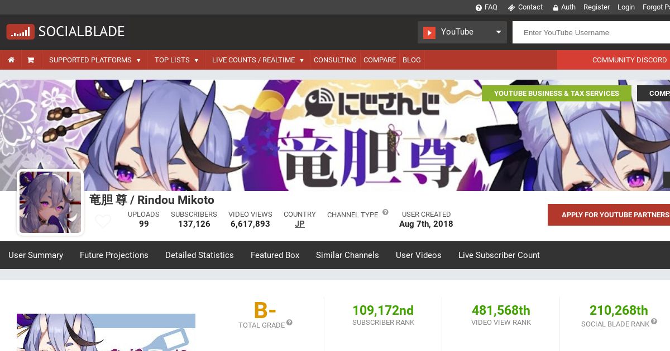Click help icon next to Social Blade Rank
Image resolution: width=670 pixels, height=351 pixels.
pos(654,321)
